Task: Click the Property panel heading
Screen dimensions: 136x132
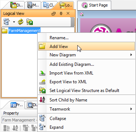Action: pyautogui.click(x=11, y=113)
